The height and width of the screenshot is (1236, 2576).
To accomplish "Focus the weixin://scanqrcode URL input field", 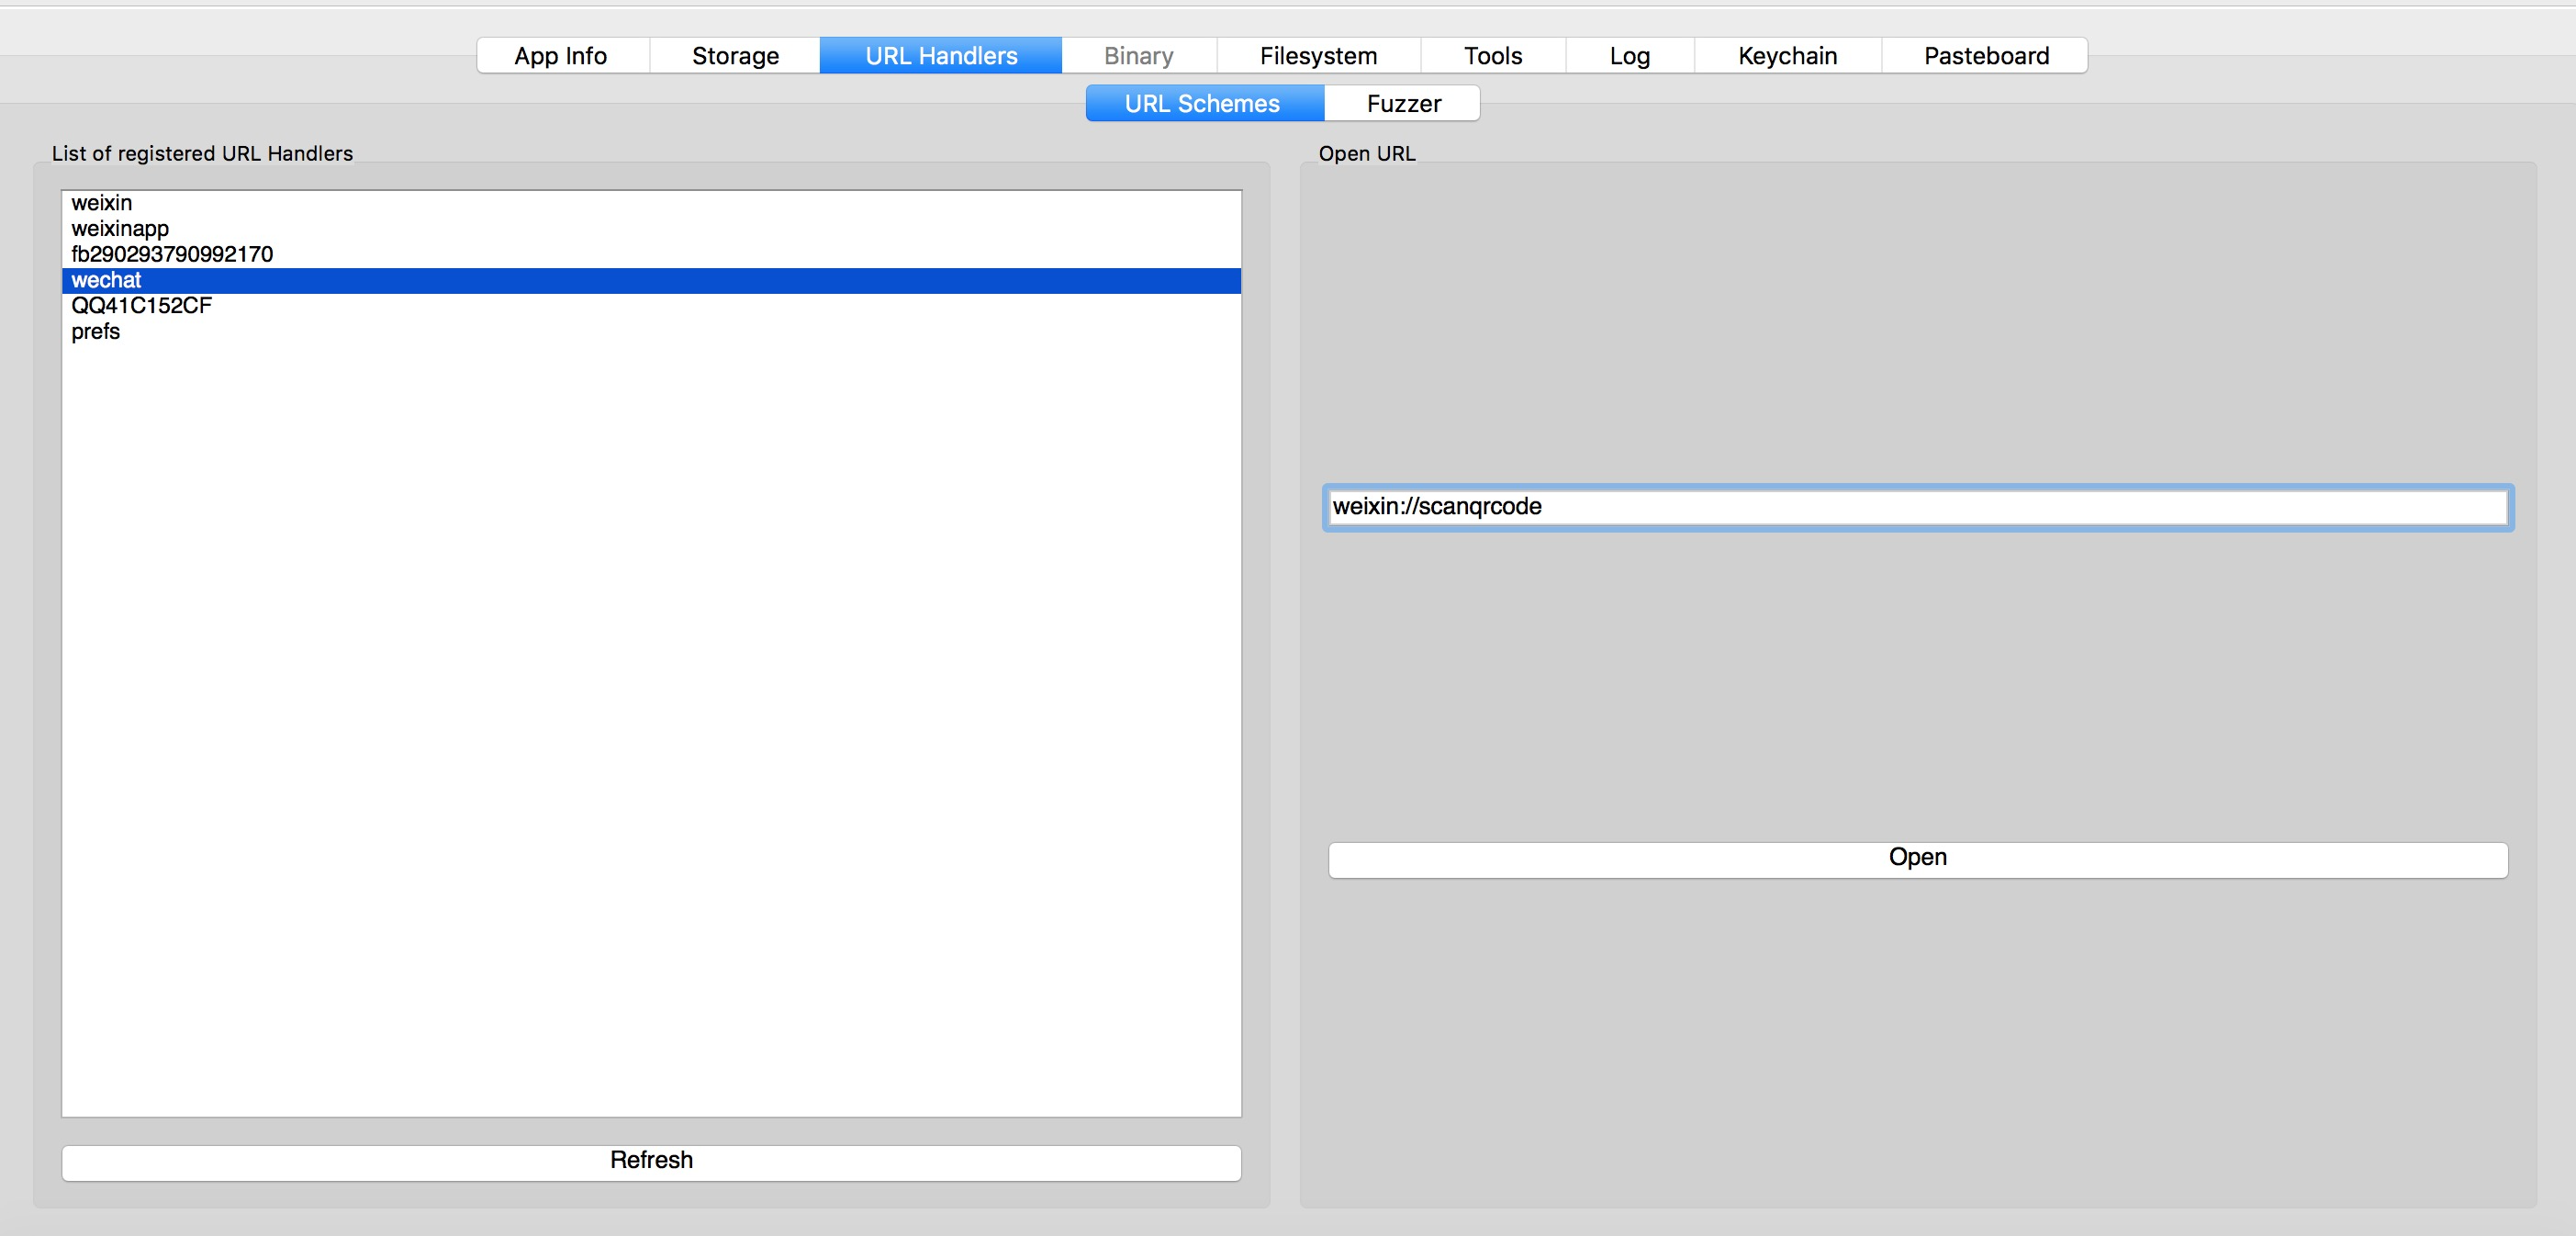I will tap(1918, 507).
